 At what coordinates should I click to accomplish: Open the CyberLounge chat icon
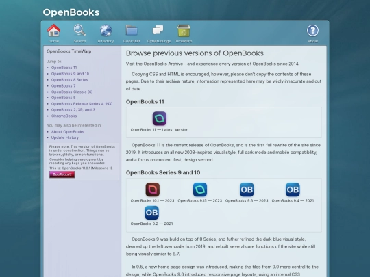point(158,30)
